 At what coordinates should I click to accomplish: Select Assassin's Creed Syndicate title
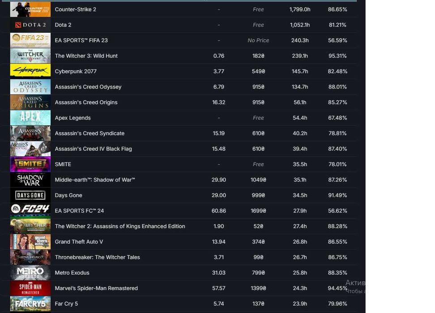[90, 133]
